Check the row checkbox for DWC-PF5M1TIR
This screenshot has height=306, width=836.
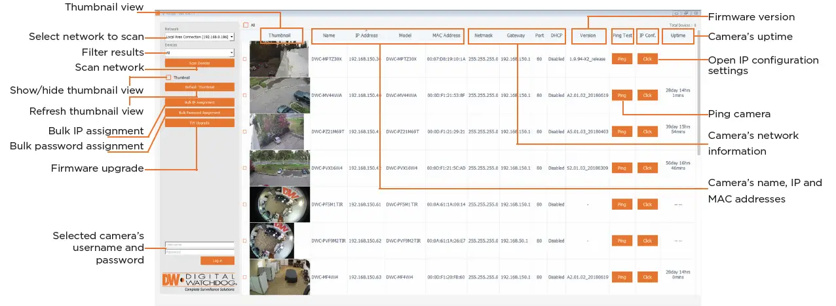pyautogui.click(x=245, y=204)
